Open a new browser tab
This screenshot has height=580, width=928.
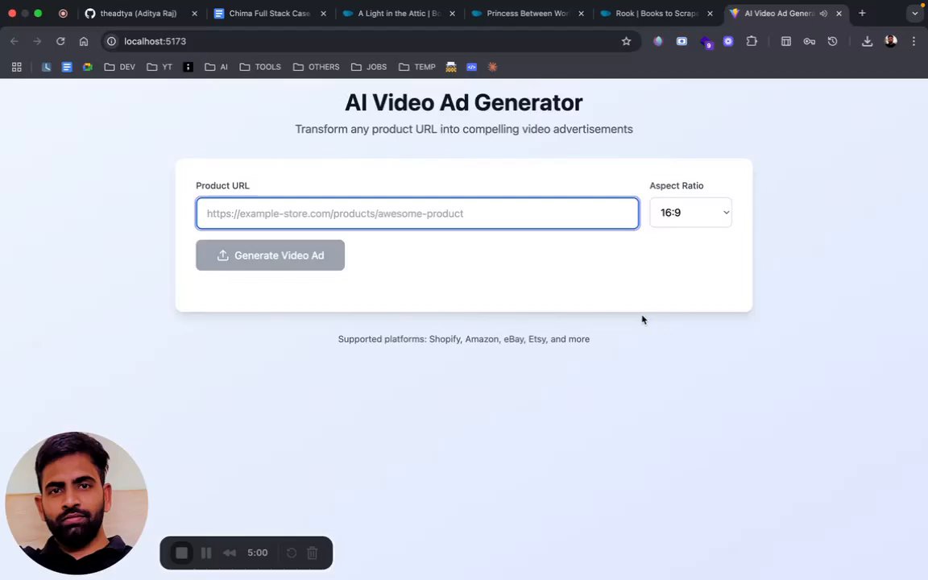point(862,13)
